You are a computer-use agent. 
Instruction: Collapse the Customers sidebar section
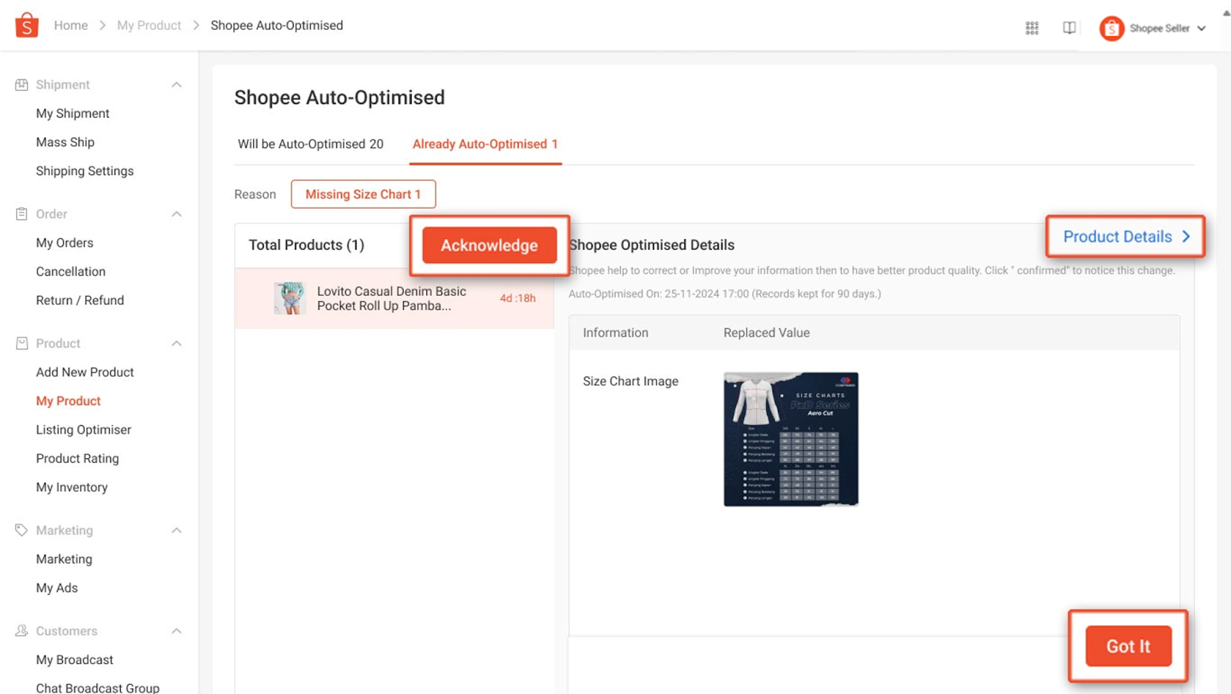(x=176, y=631)
